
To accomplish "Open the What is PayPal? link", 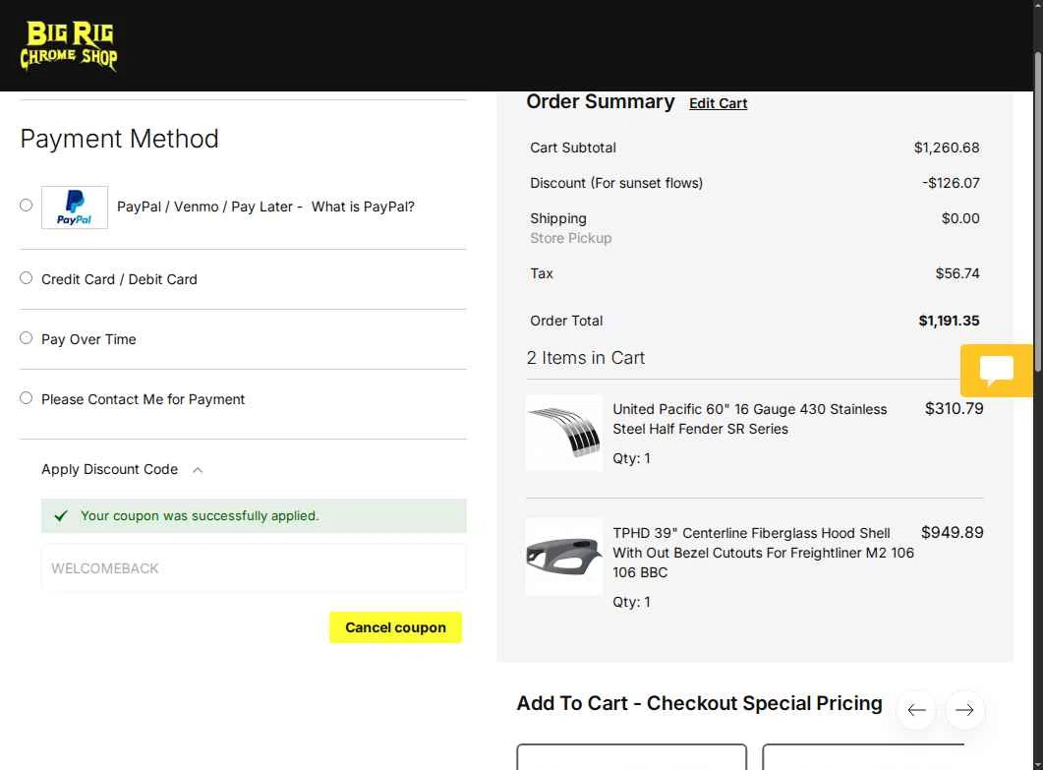I will point(363,207).
